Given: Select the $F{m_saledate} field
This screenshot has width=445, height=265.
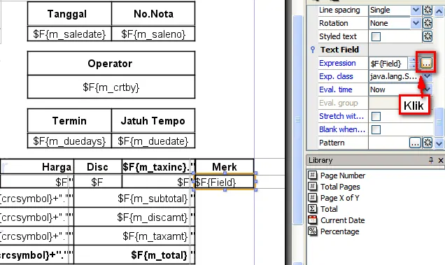Looking at the screenshot, I should click(69, 34).
